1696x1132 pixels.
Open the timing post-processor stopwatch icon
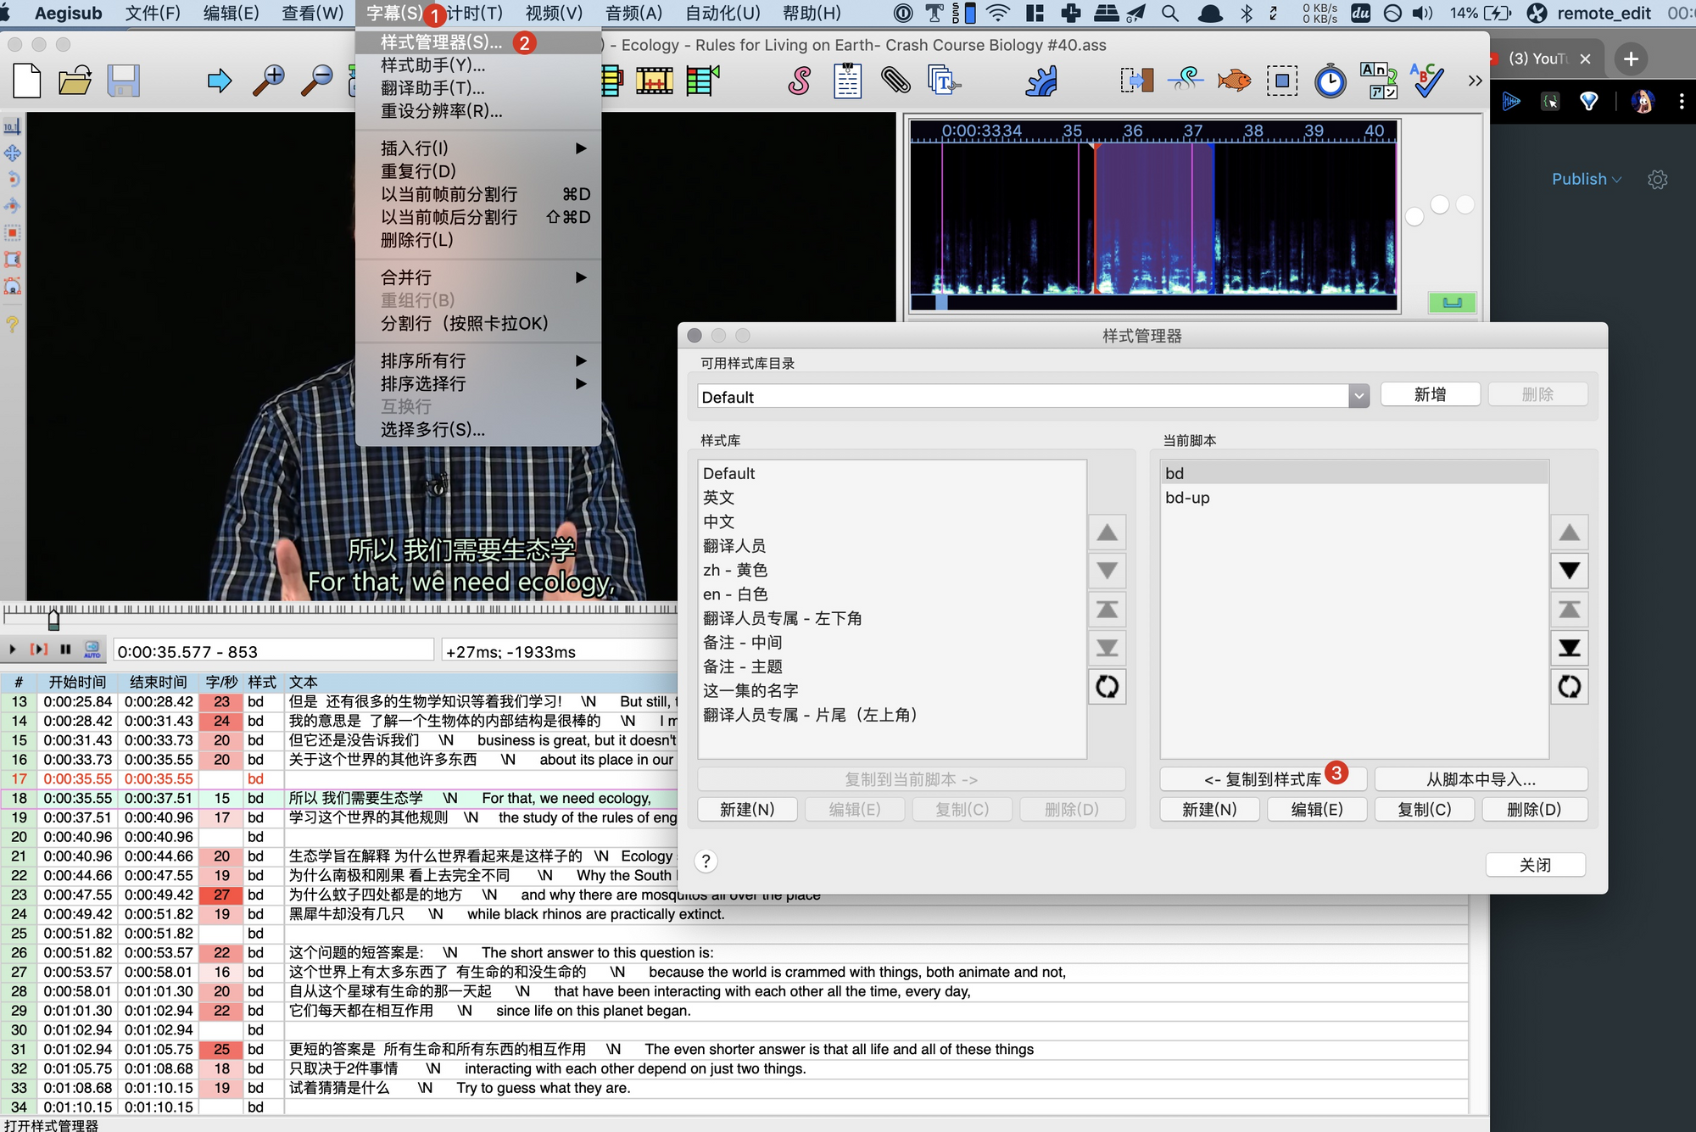click(1330, 81)
